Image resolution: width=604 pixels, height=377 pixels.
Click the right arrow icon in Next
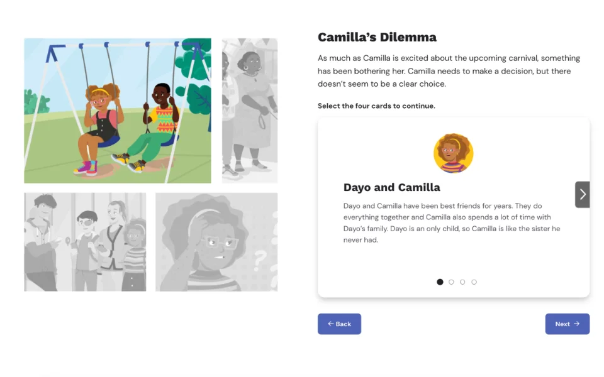[576, 324]
